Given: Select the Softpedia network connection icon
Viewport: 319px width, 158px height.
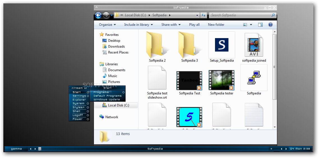Looking at the screenshot, I should click(x=254, y=78).
